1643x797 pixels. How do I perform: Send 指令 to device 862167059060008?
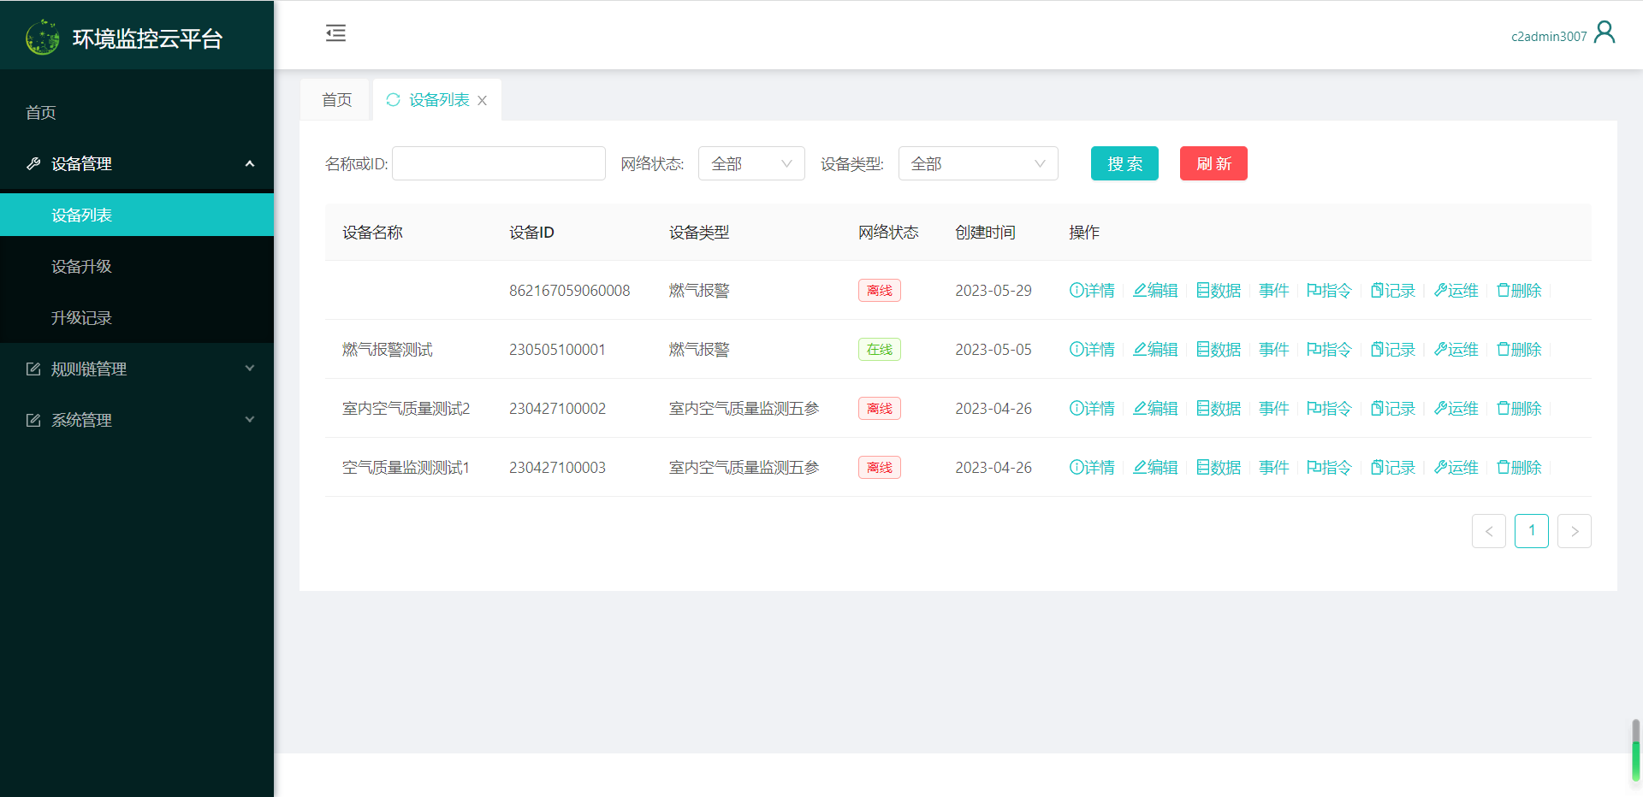(1329, 291)
